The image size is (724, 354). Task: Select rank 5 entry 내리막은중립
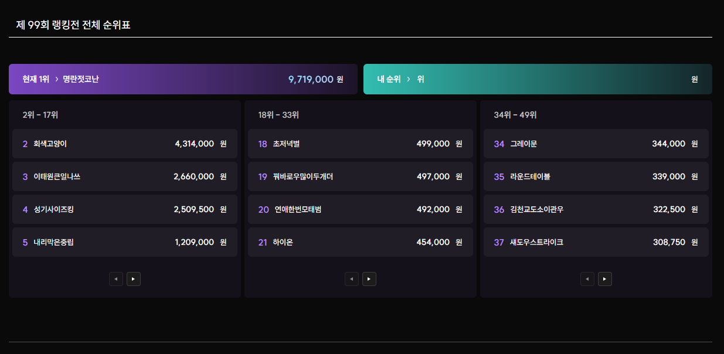(124, 242)
